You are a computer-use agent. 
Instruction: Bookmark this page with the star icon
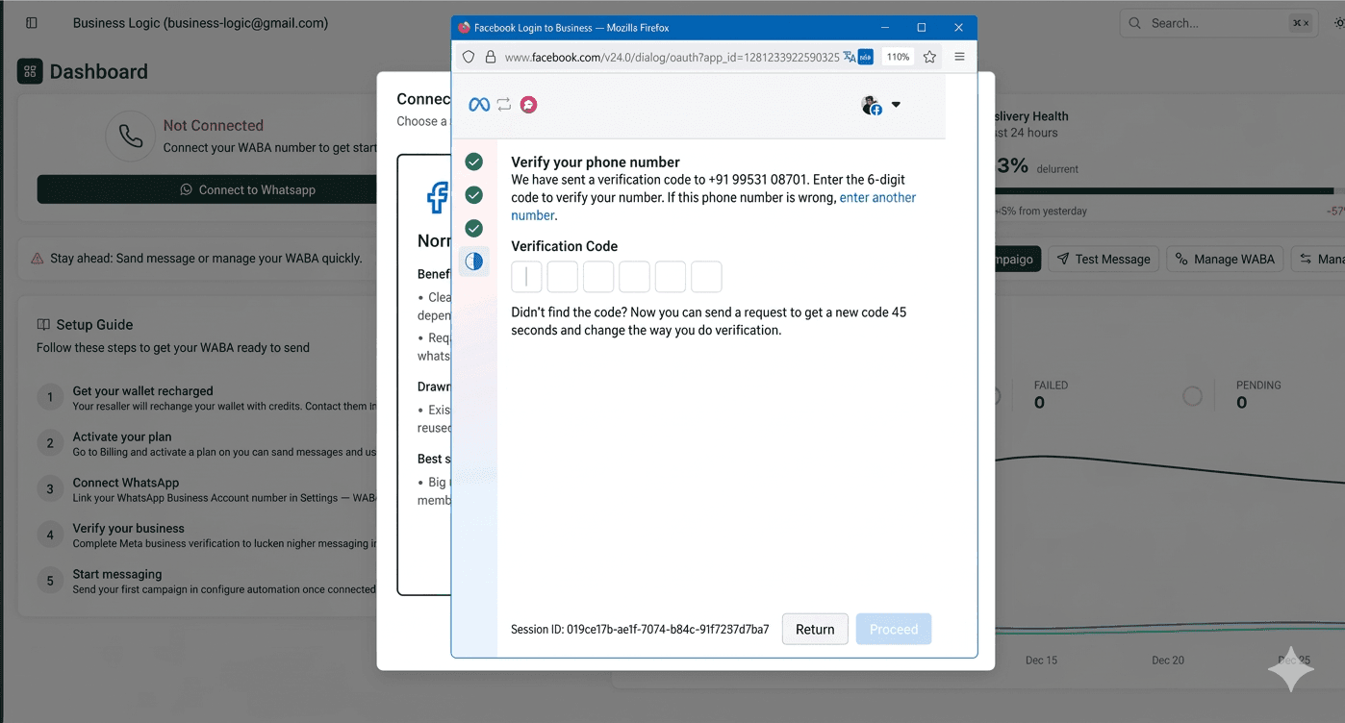tap(929, 57)
